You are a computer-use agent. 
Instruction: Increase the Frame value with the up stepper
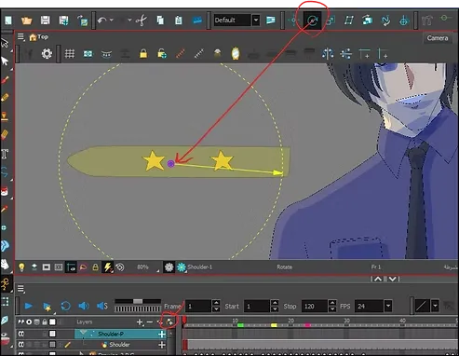pyautogui.click(x=216, y=303)
